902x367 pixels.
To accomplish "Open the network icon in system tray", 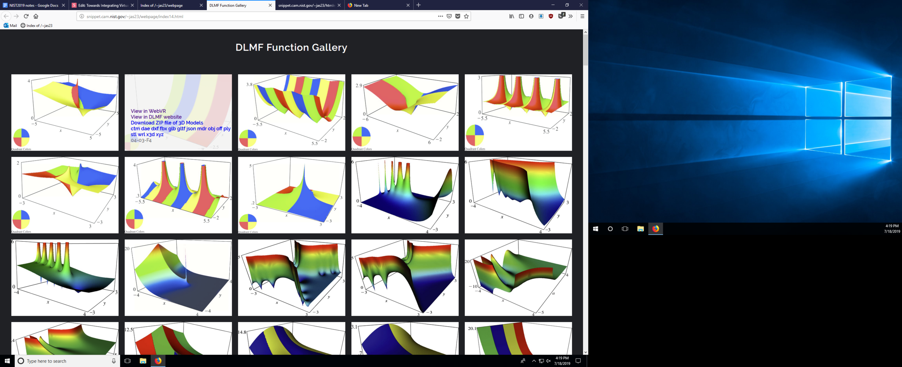I will [x=541, y=361].
